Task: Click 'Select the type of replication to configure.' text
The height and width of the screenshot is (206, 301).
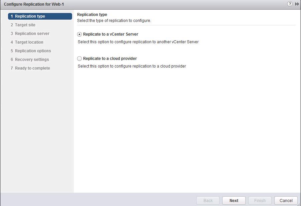Action: 114,21
